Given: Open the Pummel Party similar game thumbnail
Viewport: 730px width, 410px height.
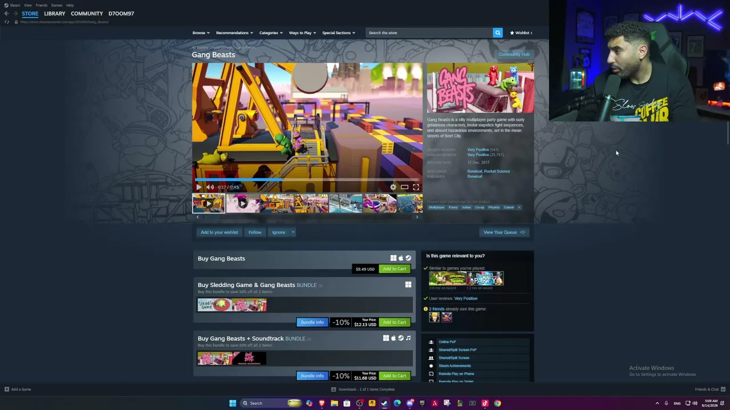Looking at the screenshot, I should coord(485,278).
